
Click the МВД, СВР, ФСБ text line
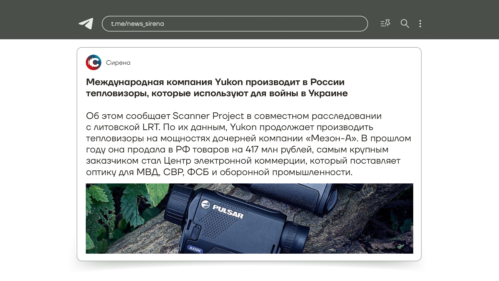[173, 172]
